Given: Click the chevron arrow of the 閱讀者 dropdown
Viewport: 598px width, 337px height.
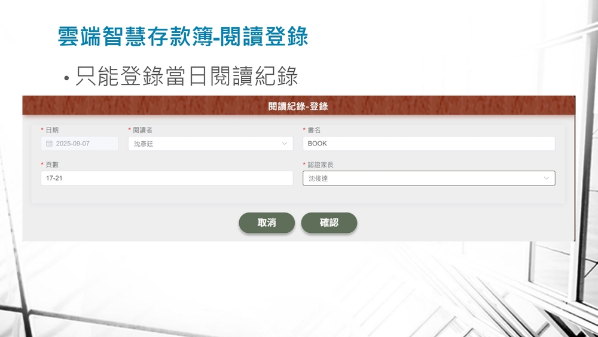Looking at the screenshot, I should pyautogui.click(x=284, y=144).
